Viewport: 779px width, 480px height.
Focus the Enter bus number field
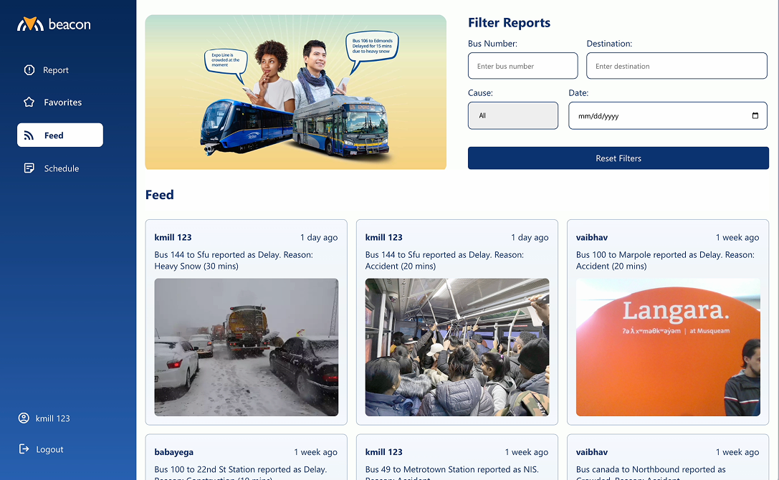pyautogui.click(x=522, y=66)
